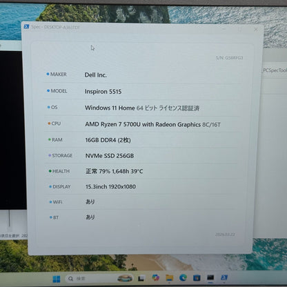287x287 pixels.
Task: Open the Windows Start menu
Action: (57, 279)
